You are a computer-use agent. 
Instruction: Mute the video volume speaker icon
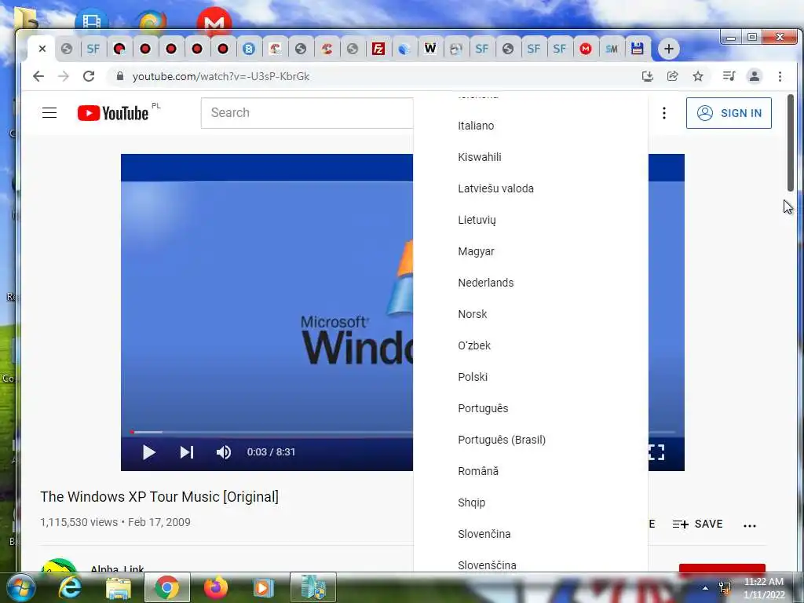tap(224, 452)
